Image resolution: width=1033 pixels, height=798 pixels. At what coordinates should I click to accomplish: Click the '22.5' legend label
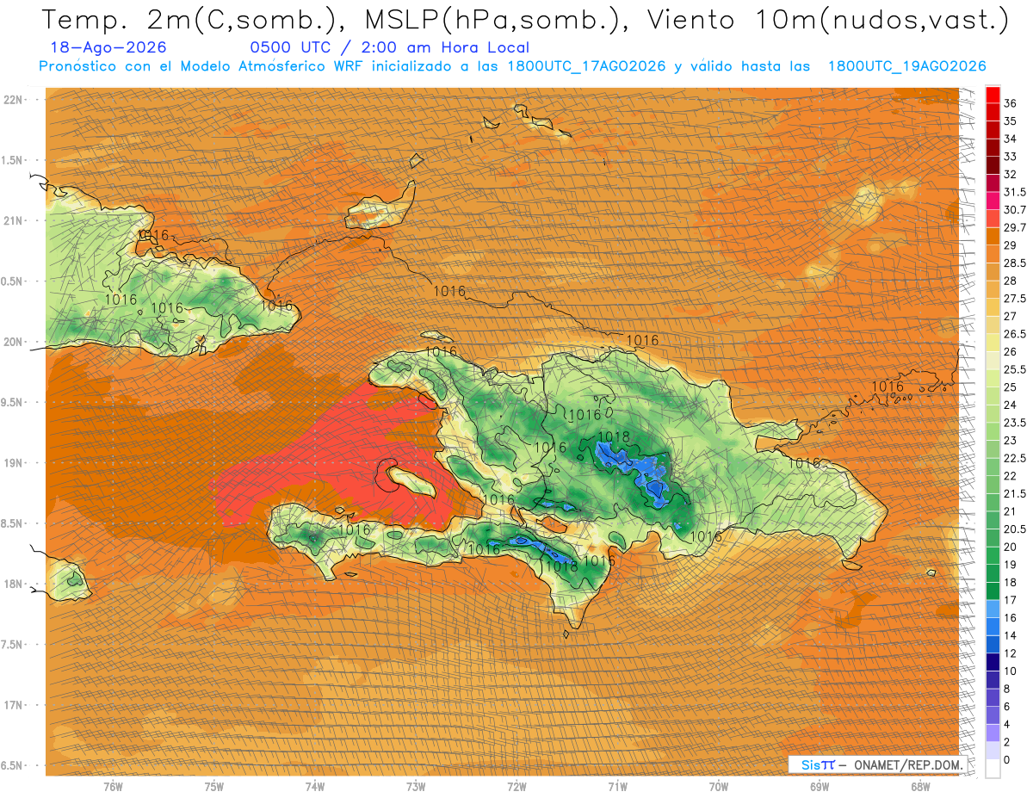[1015, 458]
